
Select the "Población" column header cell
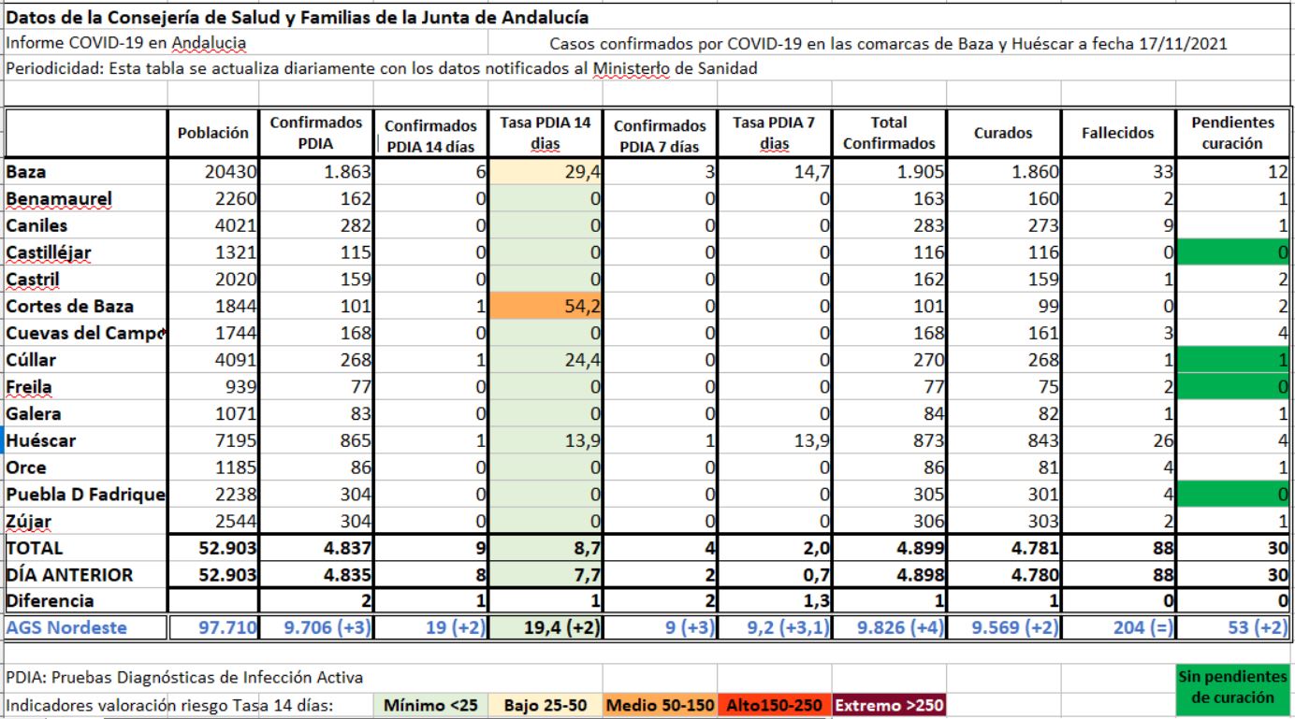click(214, 134)
